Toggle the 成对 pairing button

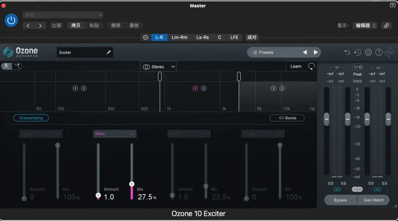pyautogui.click(x=252, y=37)
